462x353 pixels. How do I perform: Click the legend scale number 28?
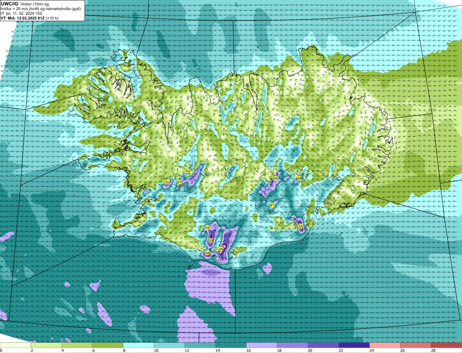433,350
